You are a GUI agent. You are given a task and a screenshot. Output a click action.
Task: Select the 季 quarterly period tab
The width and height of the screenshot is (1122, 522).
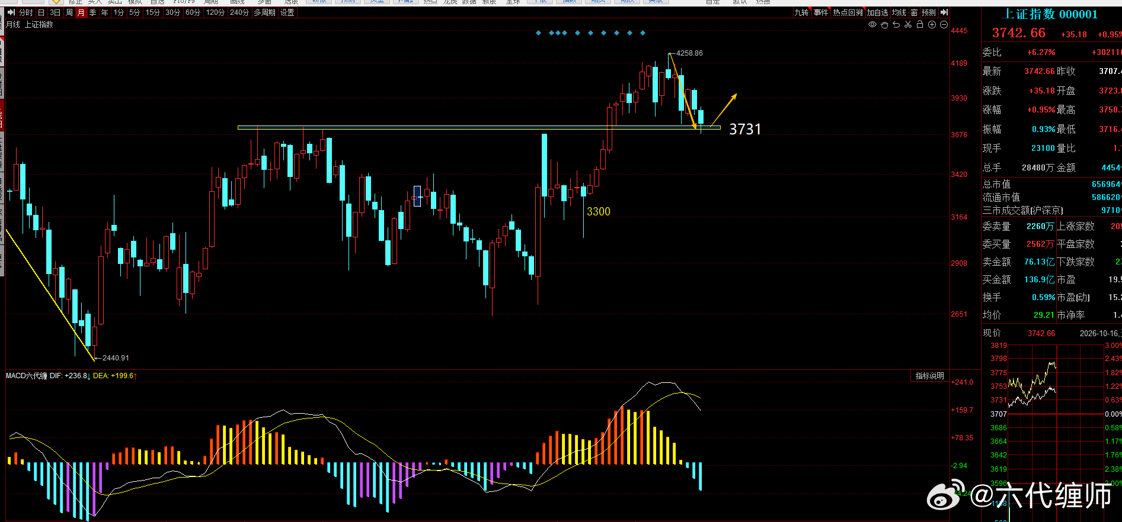pyautogui.click(x=93, y=12)
